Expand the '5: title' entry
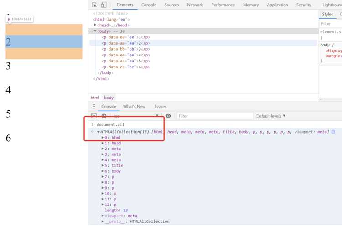Image resolution: width=342 pixels, height=226 pixels. (x=102, y=165)
